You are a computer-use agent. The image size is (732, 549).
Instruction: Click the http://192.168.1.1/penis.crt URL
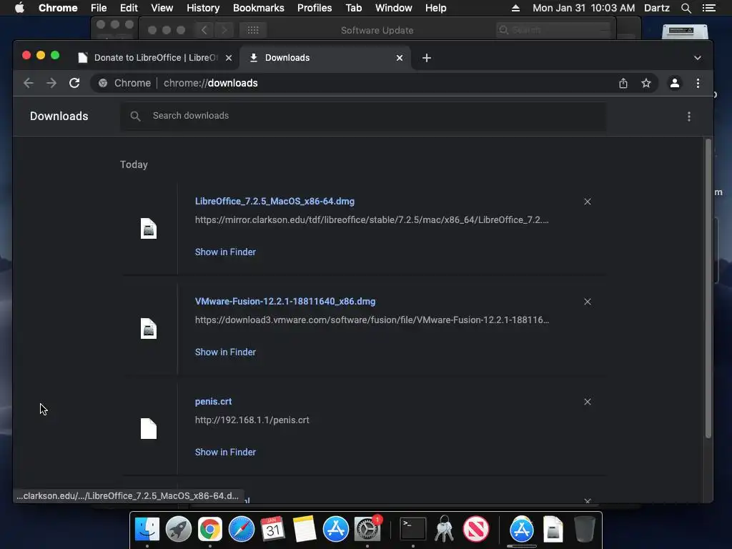point(252,420)
